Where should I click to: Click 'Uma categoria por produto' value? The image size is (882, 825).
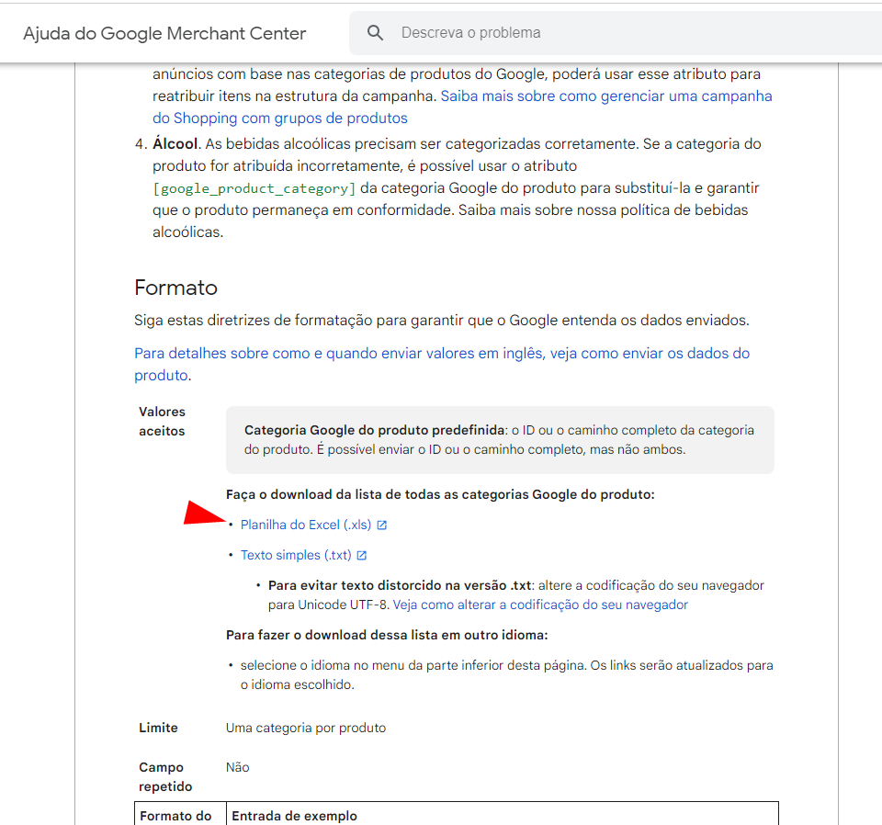click(306, 728)
